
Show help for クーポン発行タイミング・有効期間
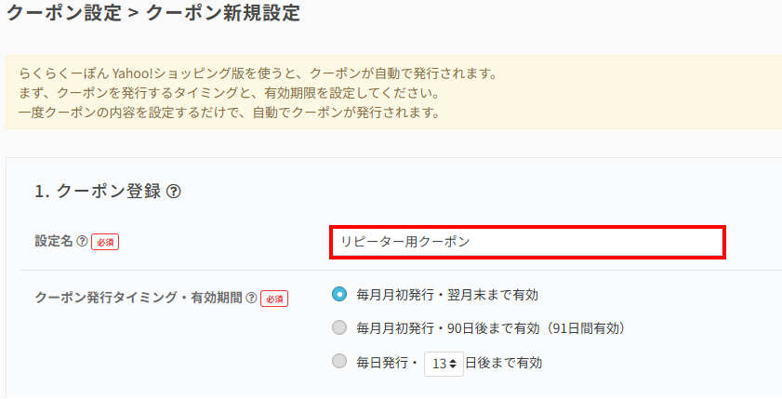251,299
